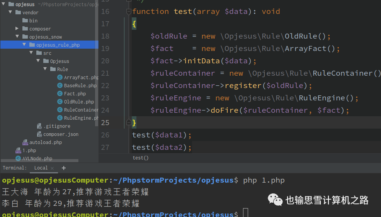Fold the test function at line 16
Viewport: 381px width, 217px height.
point(129,12)
